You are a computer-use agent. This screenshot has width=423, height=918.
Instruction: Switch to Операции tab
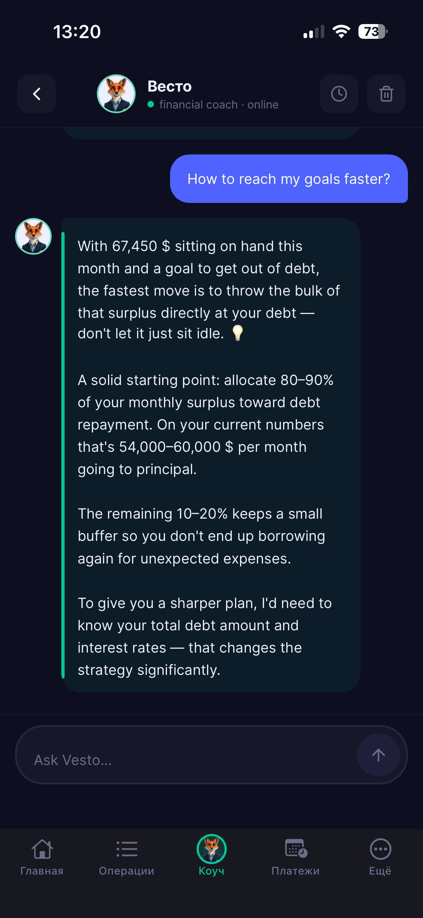(x=127, y=857)
